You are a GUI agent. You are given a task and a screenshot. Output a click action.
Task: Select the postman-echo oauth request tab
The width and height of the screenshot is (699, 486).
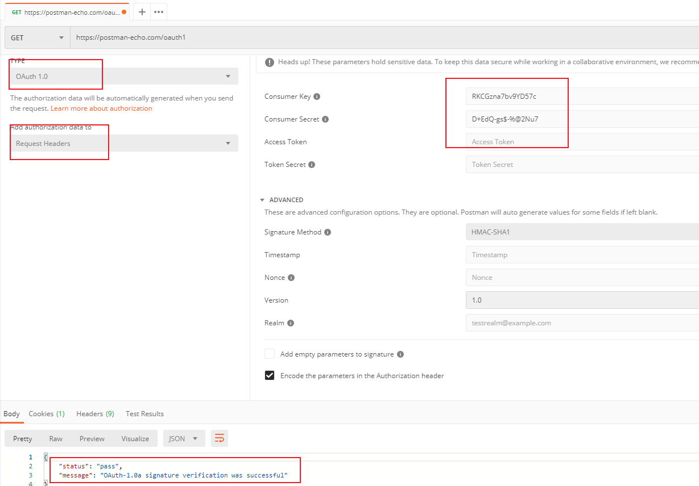pyautogui.click(x=67, y=11)
